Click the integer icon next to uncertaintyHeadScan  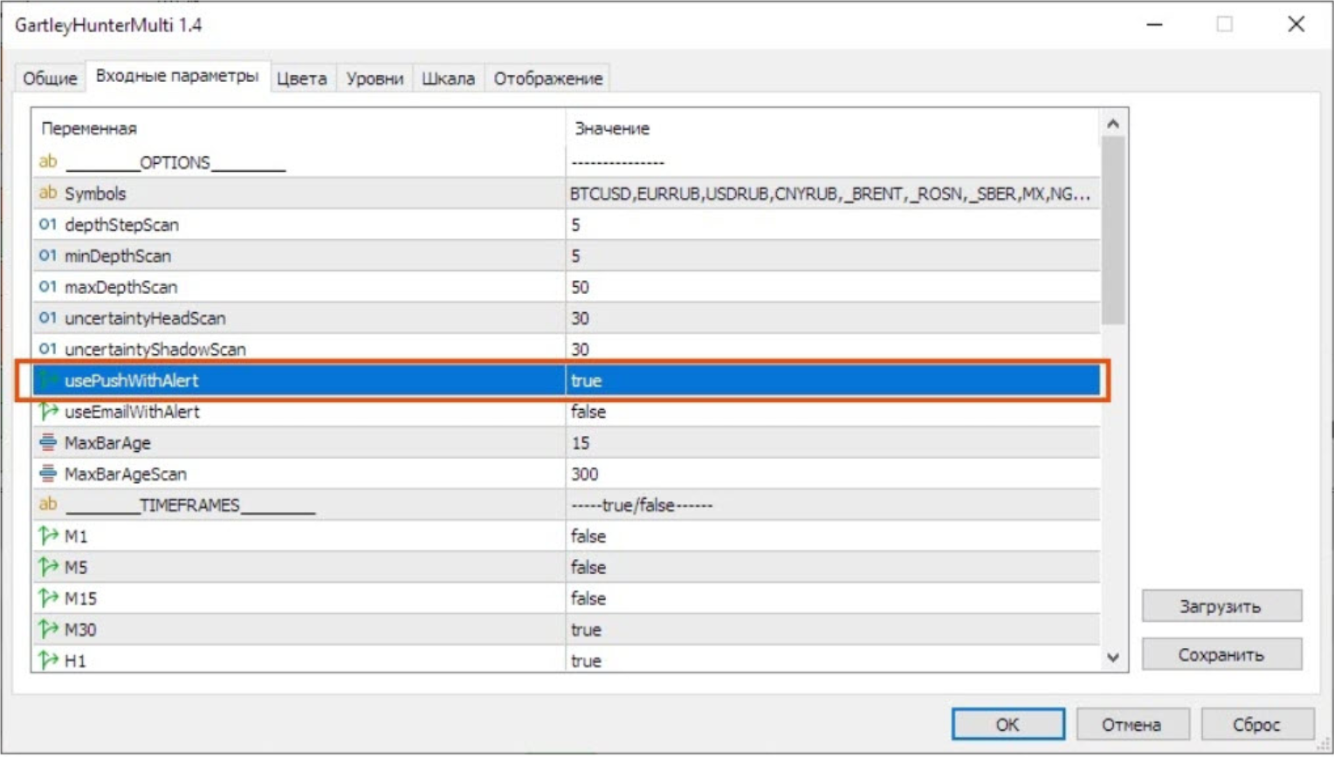coord(48,317)
